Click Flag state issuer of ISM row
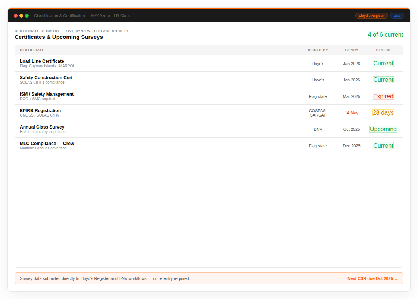 pos(318,96)
